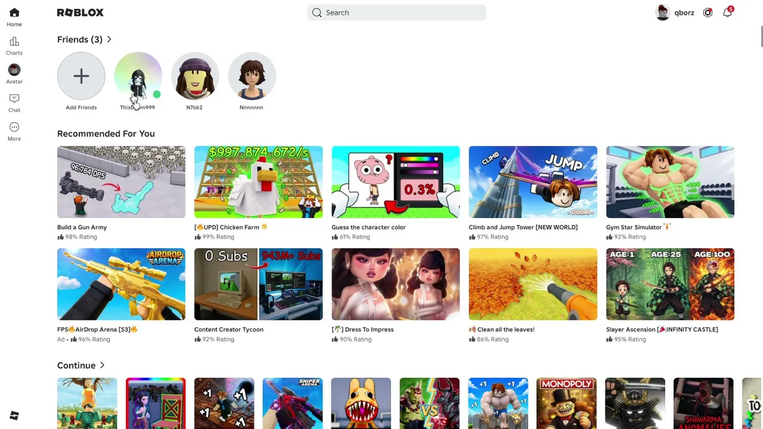Viewport: 763px width, 429px height.
Task: Open the Climb and Jump Tower thumbnail
Action: pos(533,182)
